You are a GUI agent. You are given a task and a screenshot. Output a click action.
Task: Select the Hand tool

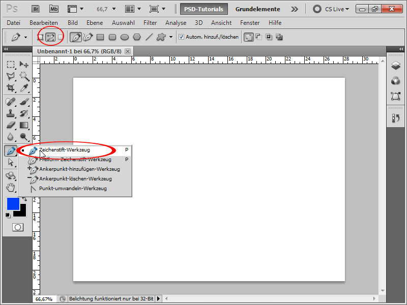pyautogui.click(x=11, y=188)
